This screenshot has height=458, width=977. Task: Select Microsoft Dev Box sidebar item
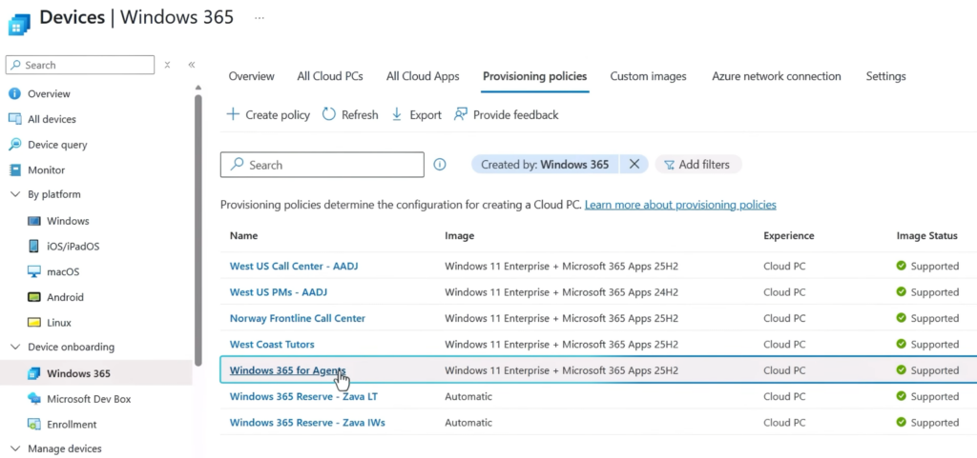(x=88, y=399)
